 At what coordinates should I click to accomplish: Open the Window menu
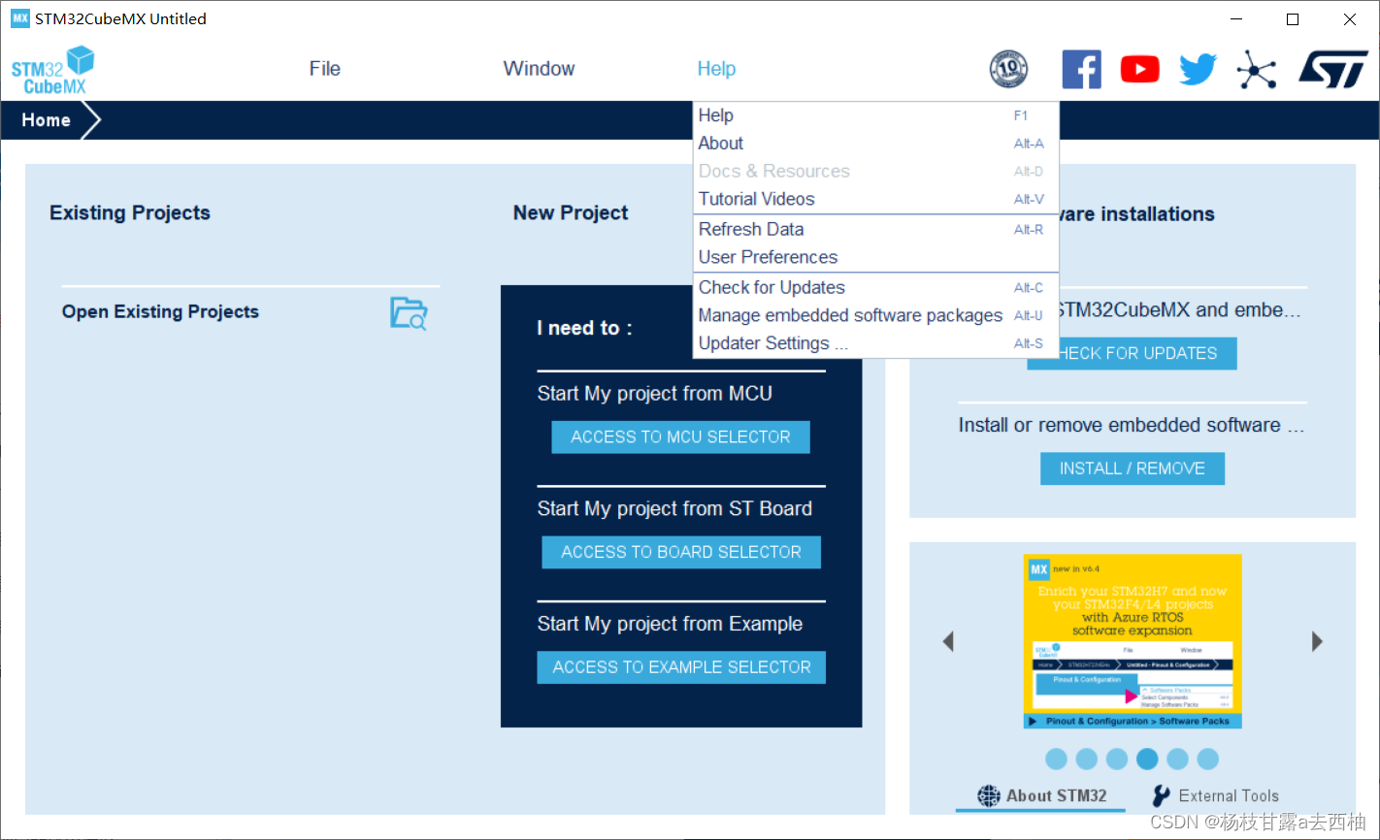[539, 69]
